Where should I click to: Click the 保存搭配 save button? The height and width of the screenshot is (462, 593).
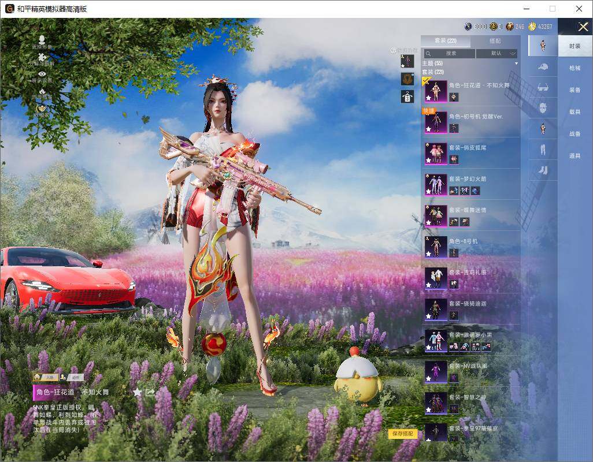click(402, 434)
